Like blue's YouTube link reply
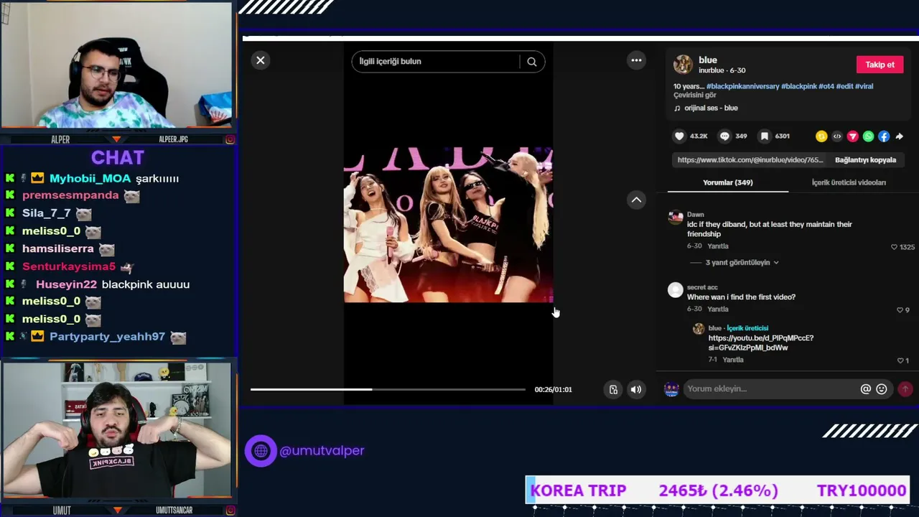 tap(900, 360)
